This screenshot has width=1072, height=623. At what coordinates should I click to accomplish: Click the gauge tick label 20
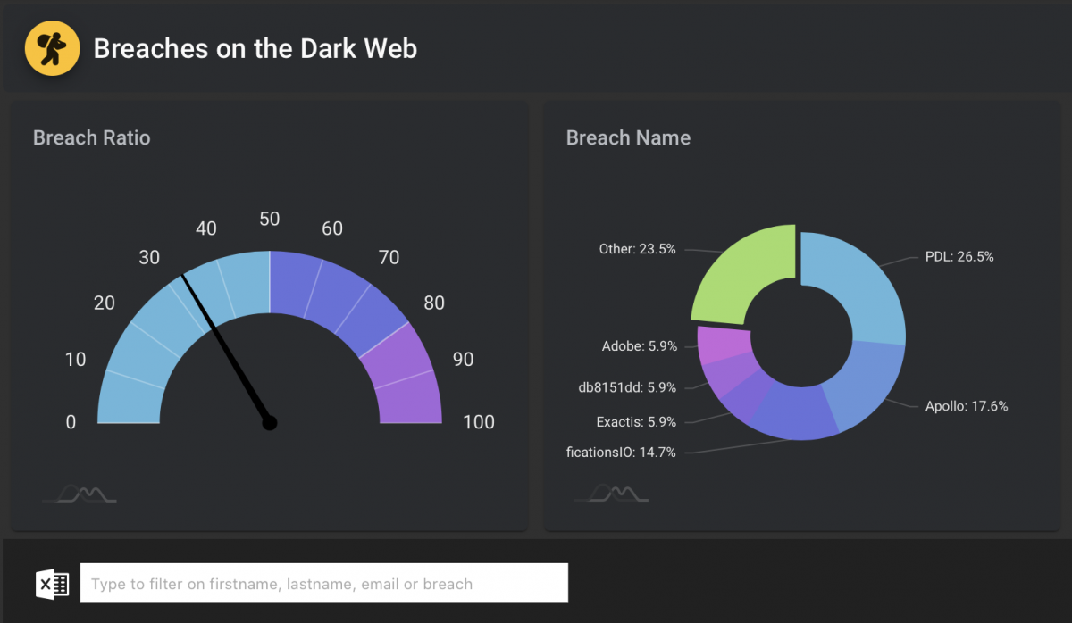pyautogui.click(x=104, y=303)
